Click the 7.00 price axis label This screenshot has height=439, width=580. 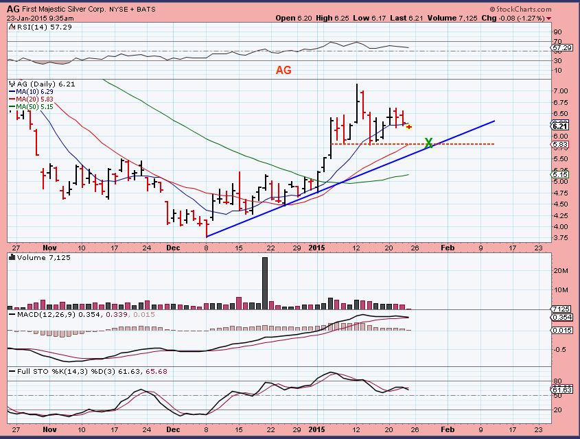tap(561, 91)
